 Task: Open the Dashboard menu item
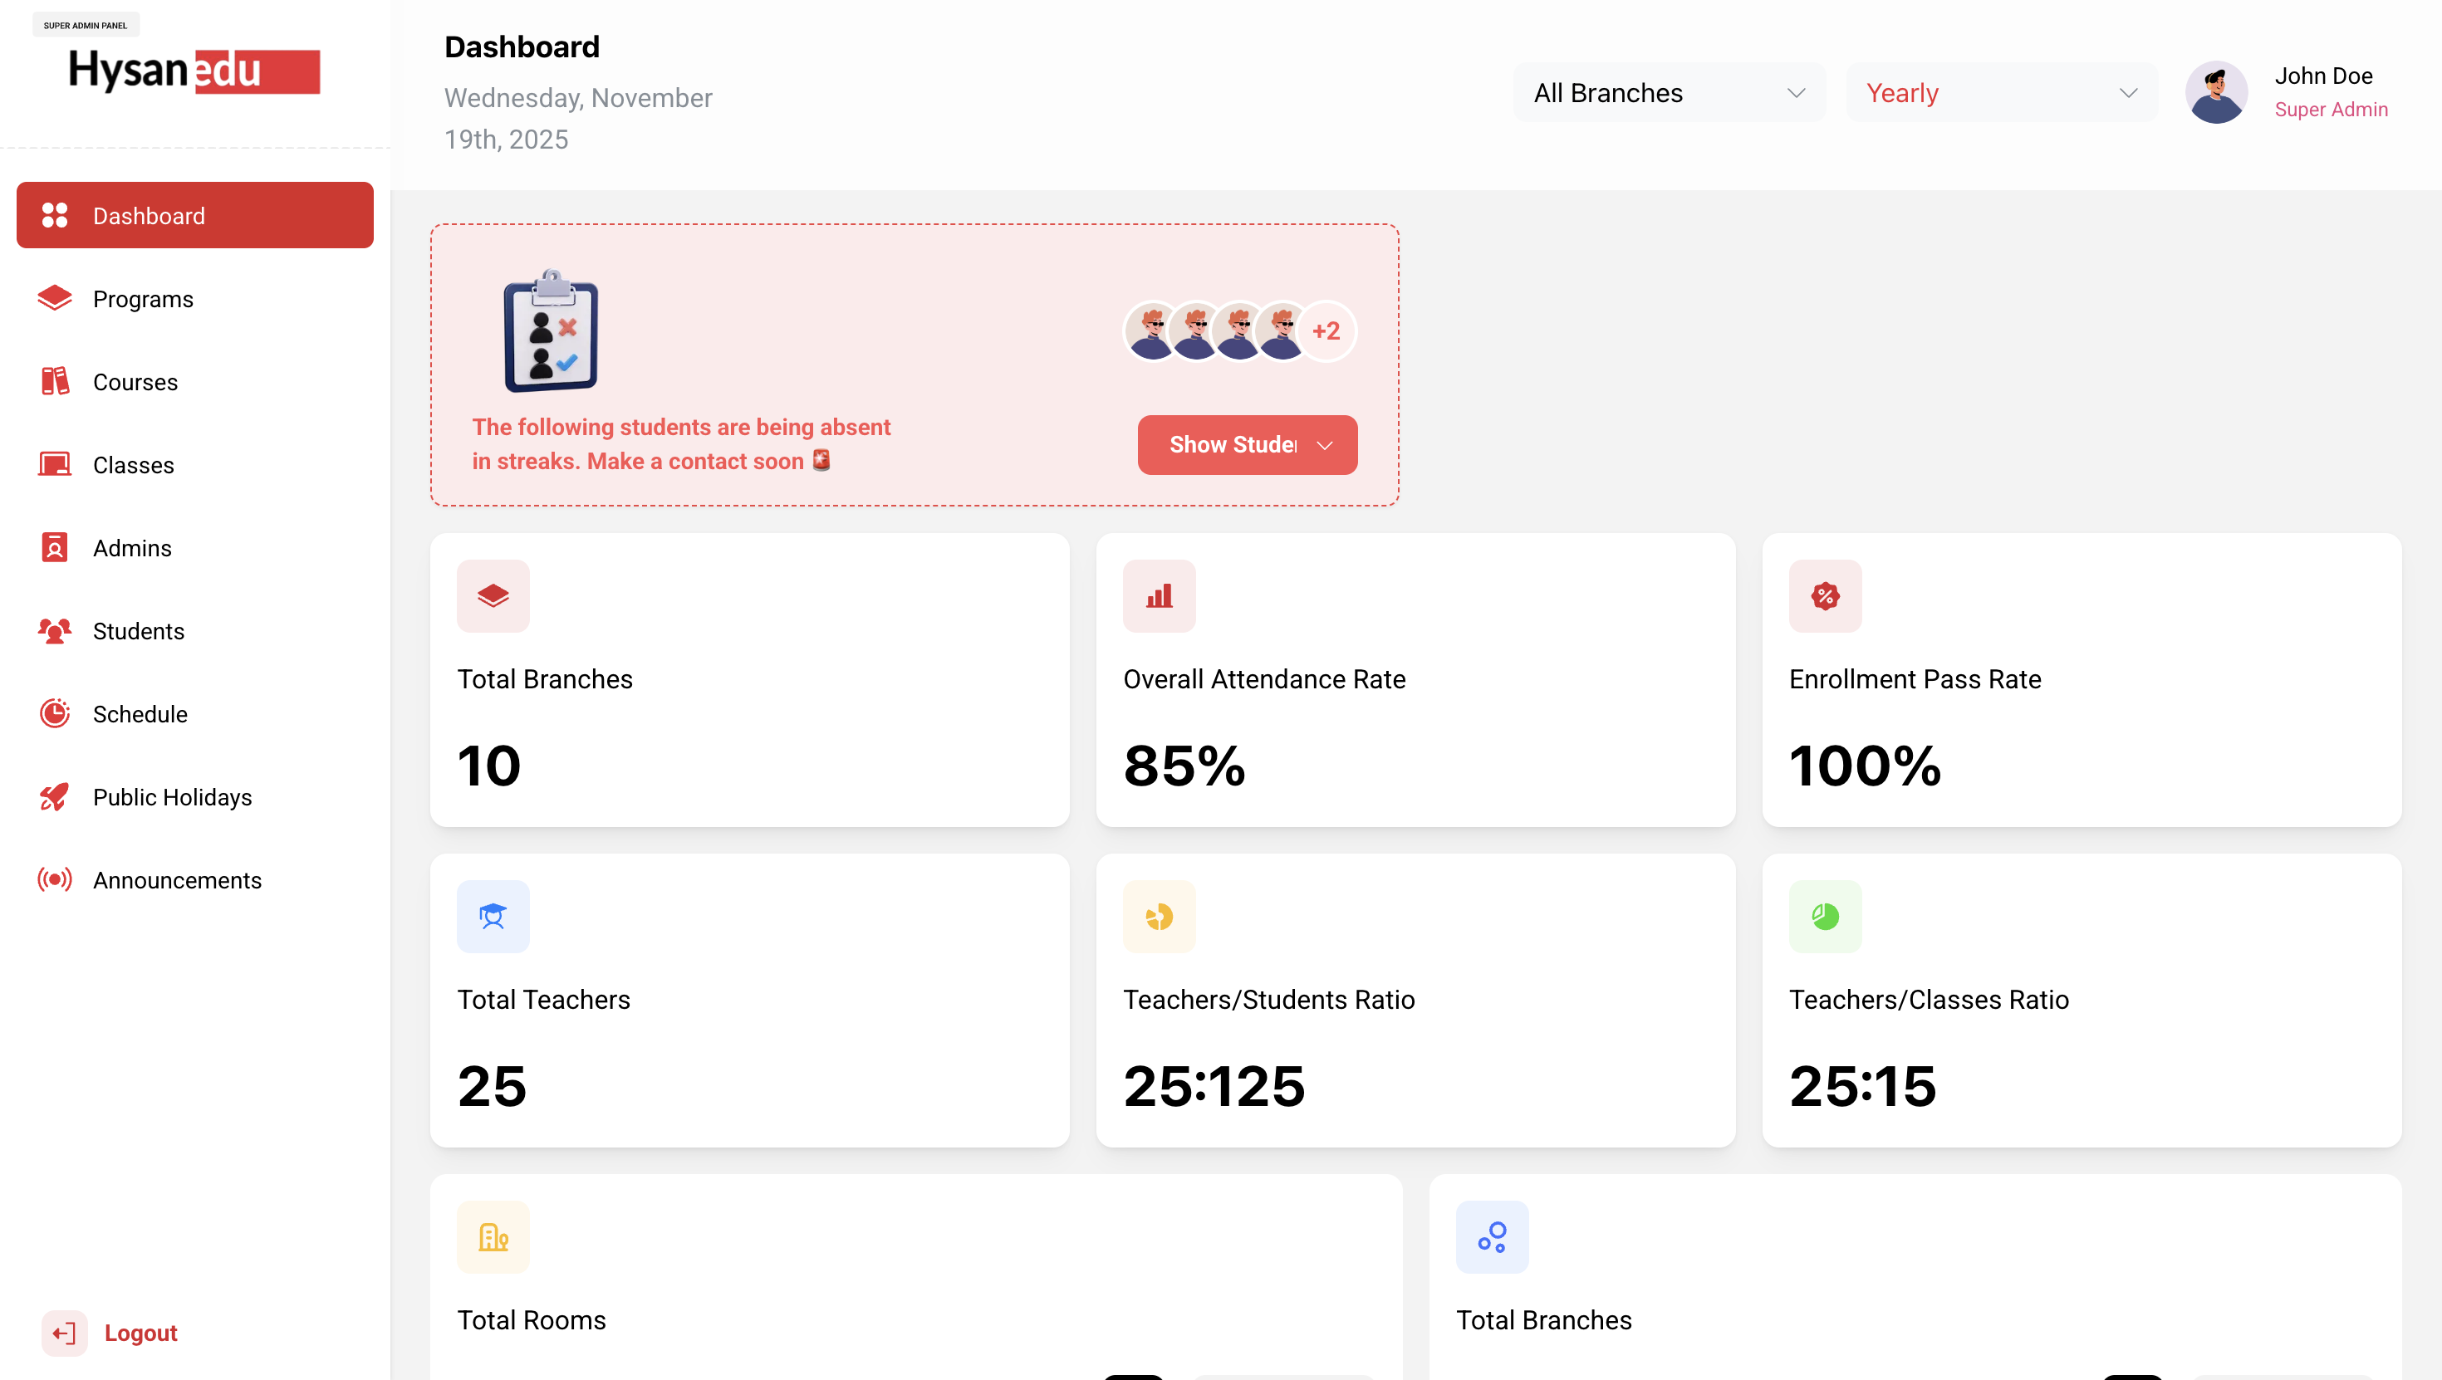point(195,216)
